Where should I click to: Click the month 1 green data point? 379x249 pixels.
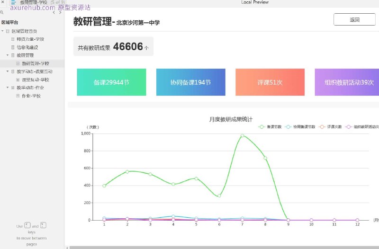coord(104,186)
